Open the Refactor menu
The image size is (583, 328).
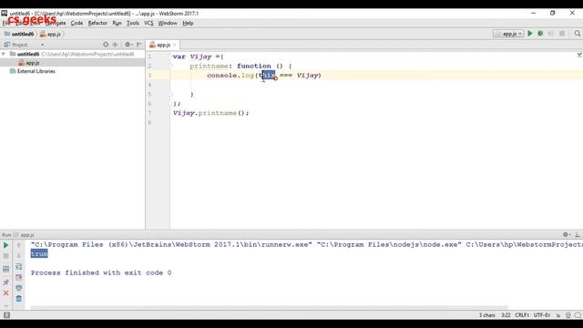pos(97,23)
